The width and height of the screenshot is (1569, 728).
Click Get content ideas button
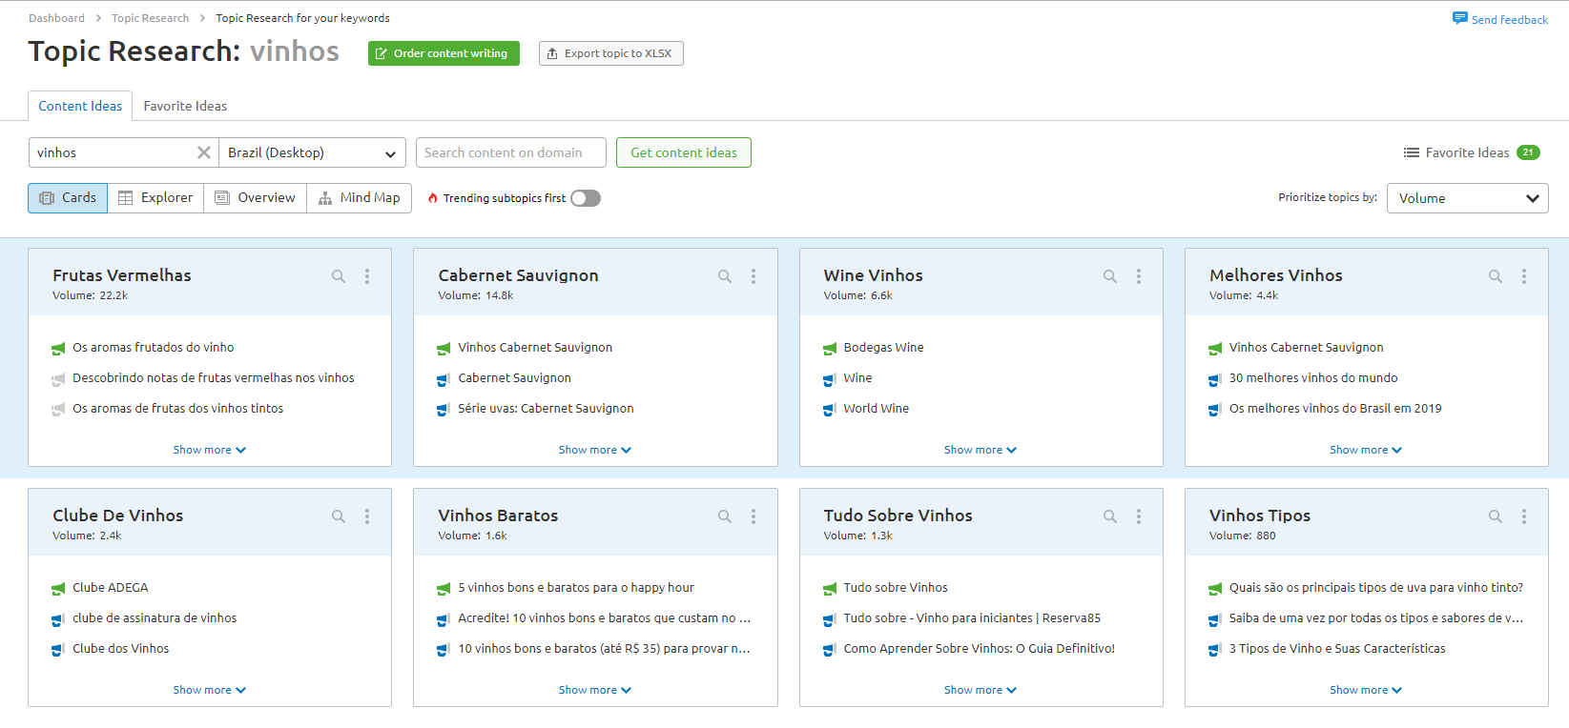tap(683, 152)
